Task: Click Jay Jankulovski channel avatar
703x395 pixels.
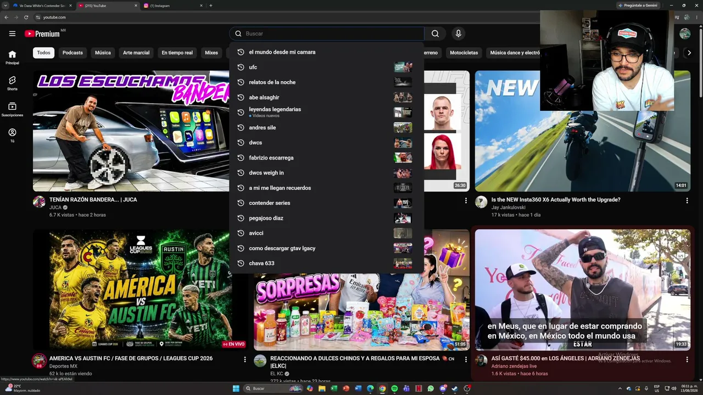Action: coord(481,202)
